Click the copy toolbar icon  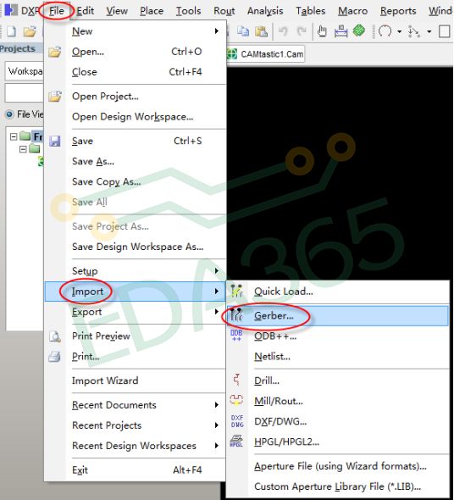point(243,31)
